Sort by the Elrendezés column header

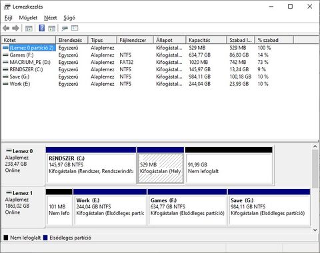click(72, 40)
